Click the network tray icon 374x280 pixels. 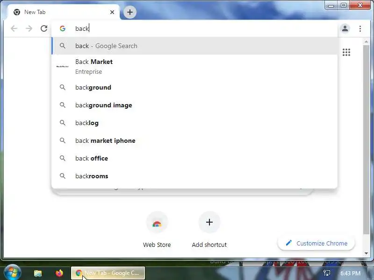[x=327, y=273]
